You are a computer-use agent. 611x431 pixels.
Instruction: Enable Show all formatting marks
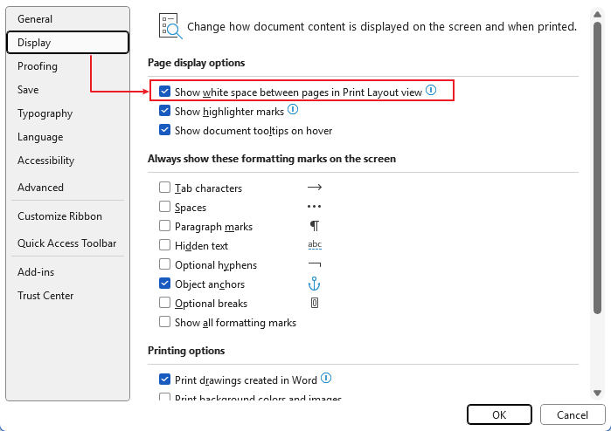pos(164,323)
